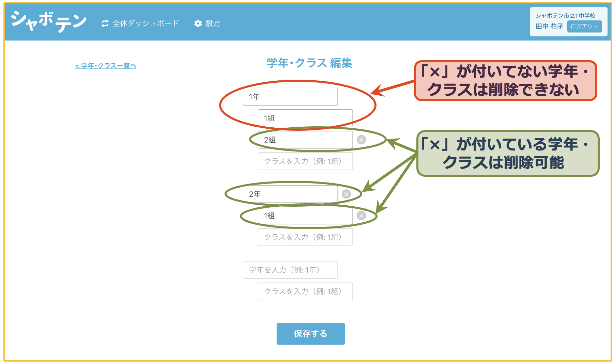
Task: Click the user name 田中 花子
Action: coord(549,27)
